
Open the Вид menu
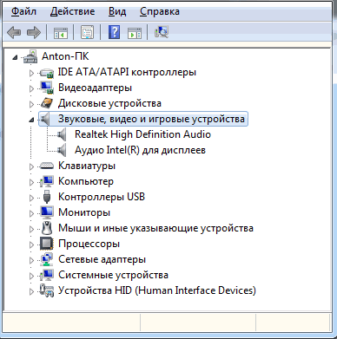[117, 11]
